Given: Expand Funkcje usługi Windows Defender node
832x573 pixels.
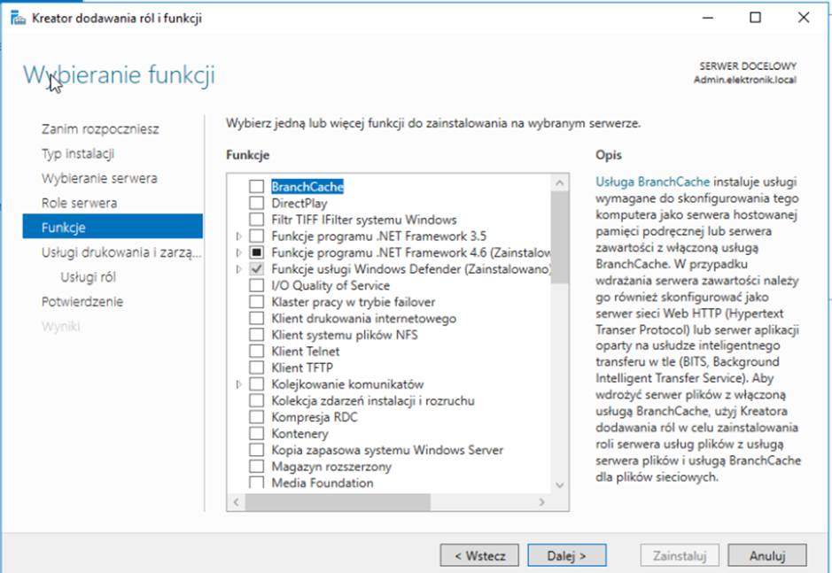Looking at the screenshot, I should [x=238, y=269].
